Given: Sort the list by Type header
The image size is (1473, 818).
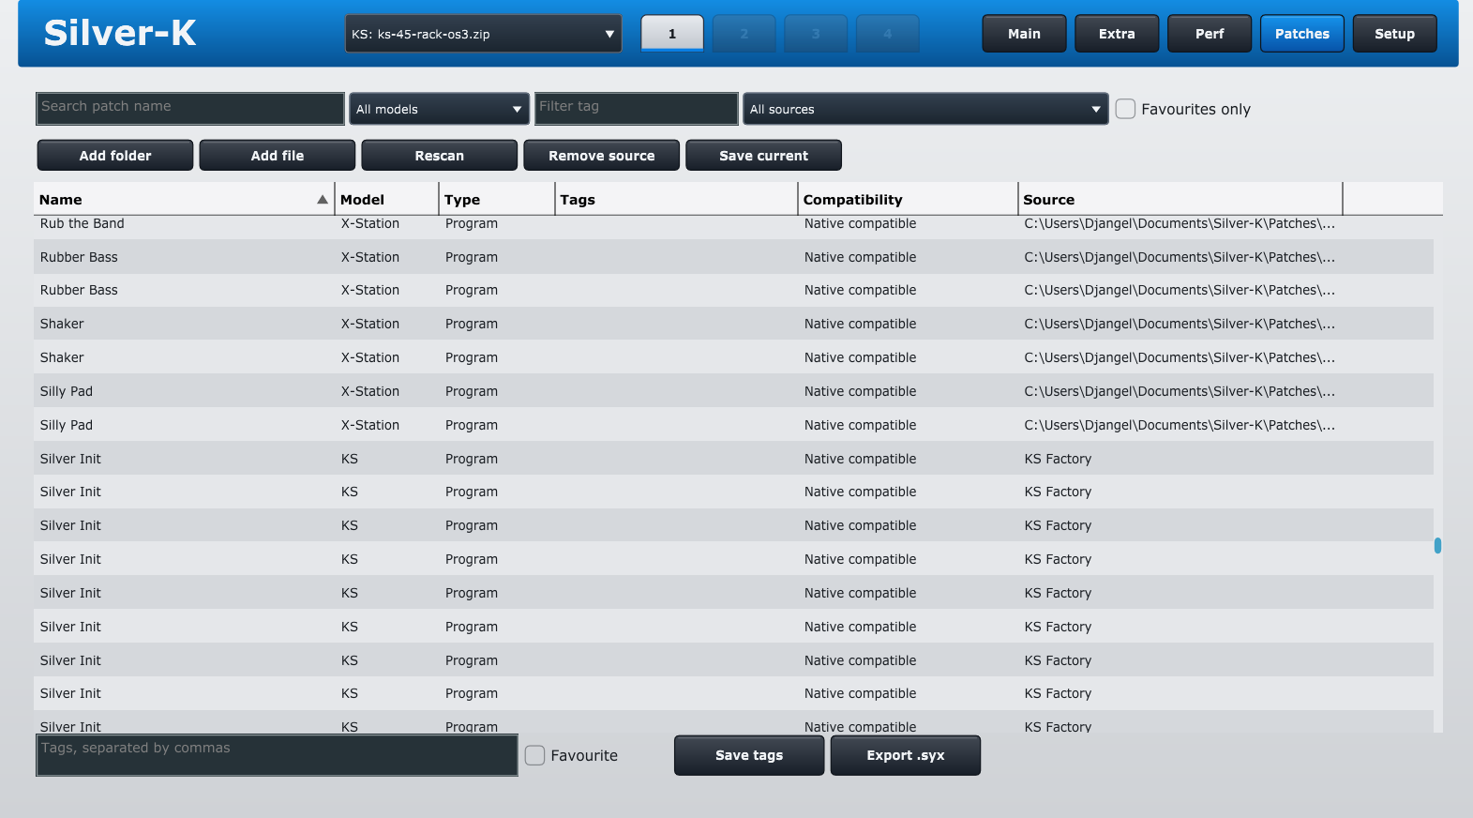Looking at the screenshot, I should click(497, 199).
